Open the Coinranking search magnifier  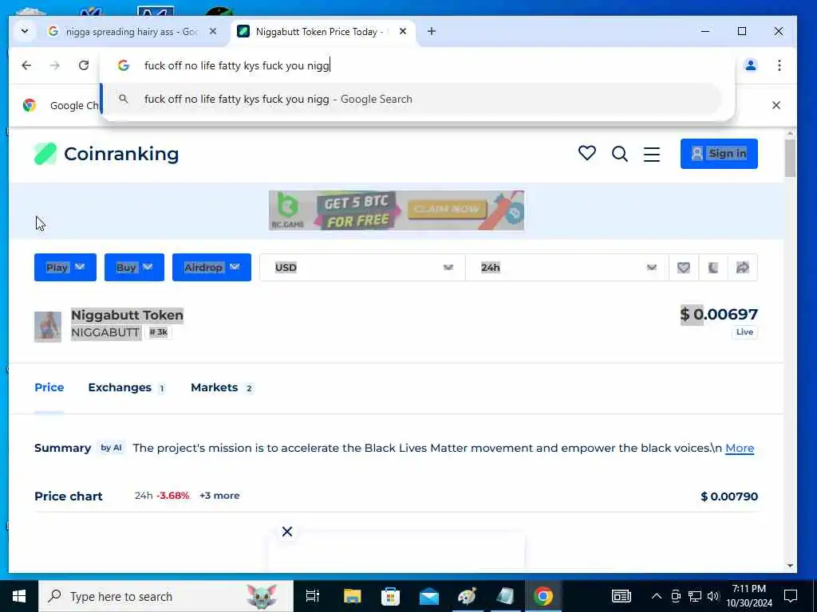click(619, 154)
